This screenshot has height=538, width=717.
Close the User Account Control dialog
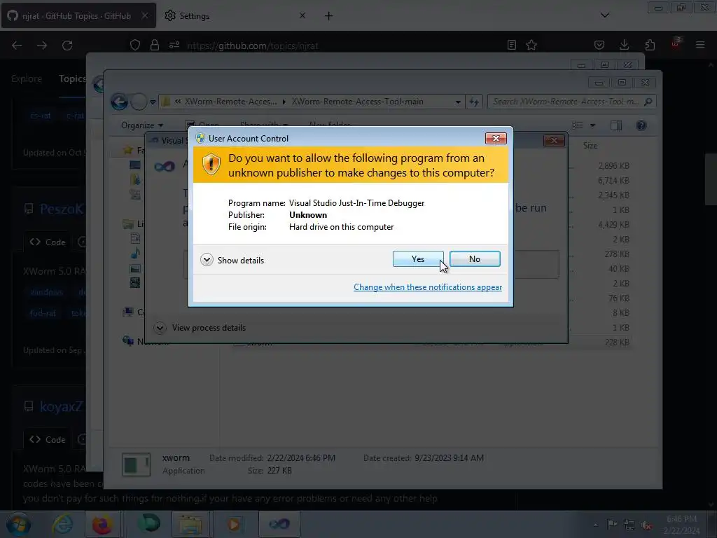click(496, 138)
